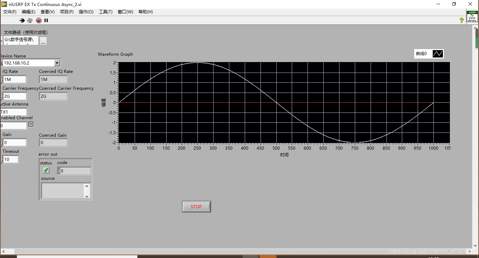Click the source box scroll up arrow
This screenshot has width=479, height=258.
[87, 186]
